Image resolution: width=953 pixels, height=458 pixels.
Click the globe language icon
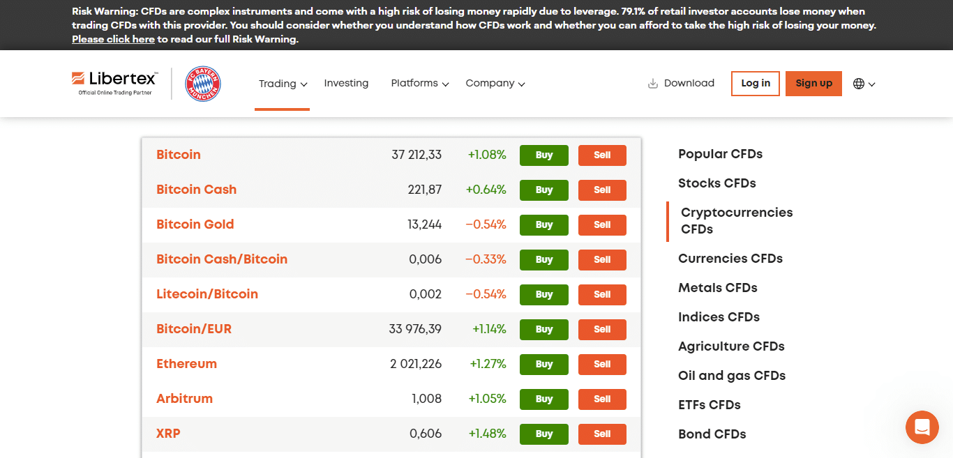pos(859,84)
